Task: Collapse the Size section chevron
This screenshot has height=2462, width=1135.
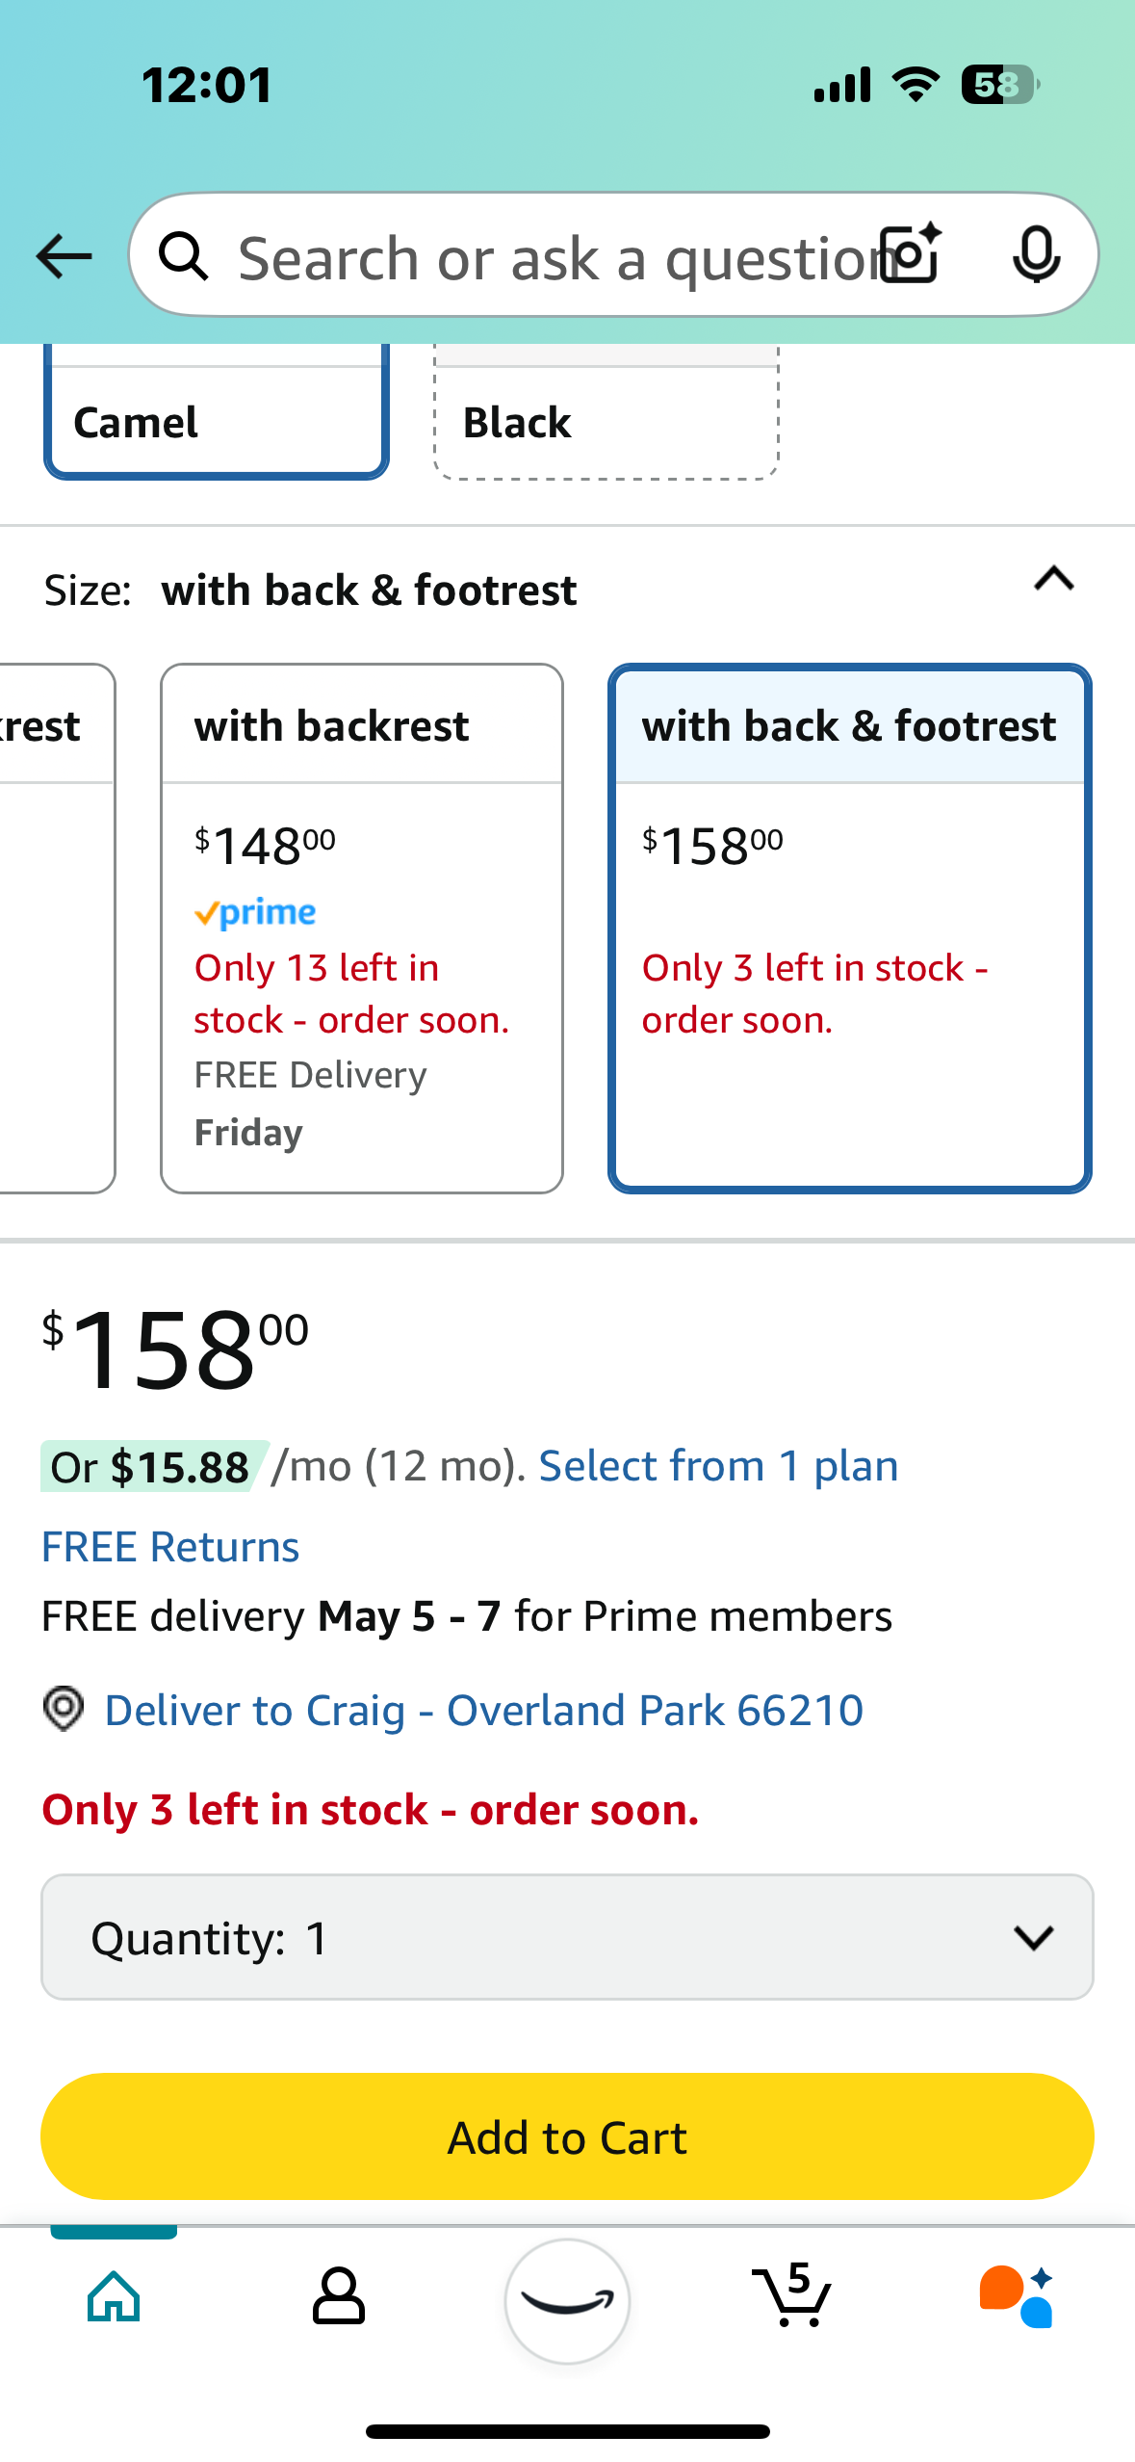Action: pyautogui.click(x=1054, y=580)
